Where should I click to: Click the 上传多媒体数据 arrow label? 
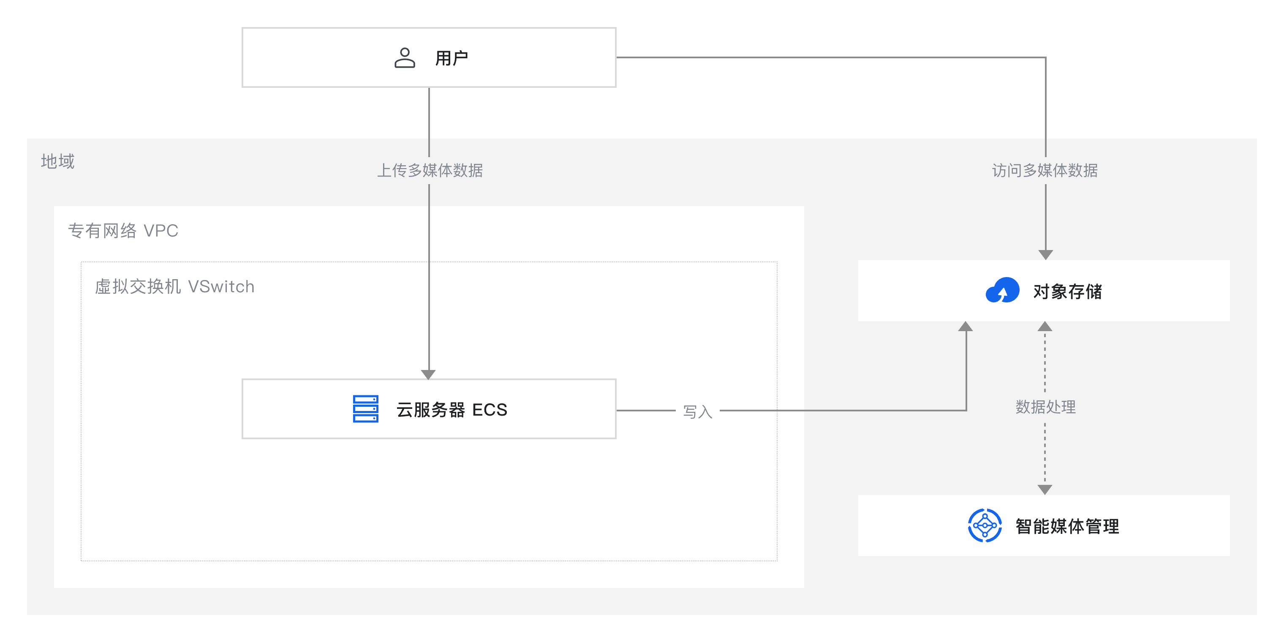click(x=430, y=171)
